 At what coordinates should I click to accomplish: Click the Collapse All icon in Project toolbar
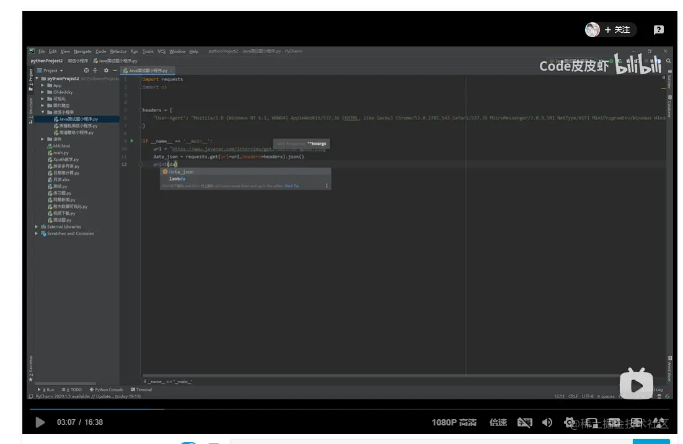[95, 70]
